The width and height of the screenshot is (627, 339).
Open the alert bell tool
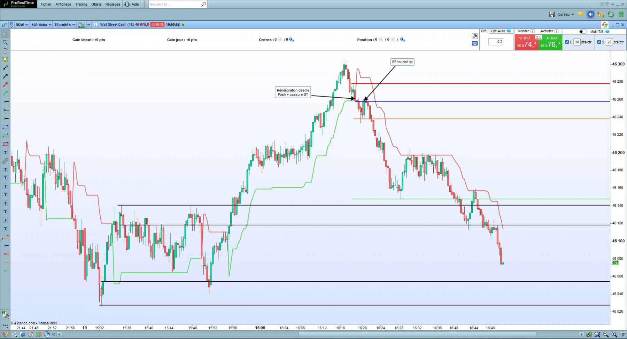tap(5, 59)
